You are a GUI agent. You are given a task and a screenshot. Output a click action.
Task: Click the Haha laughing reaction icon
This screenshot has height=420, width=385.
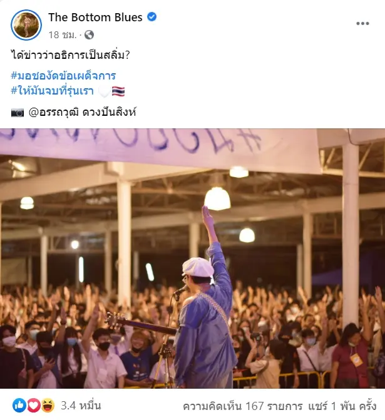48,406
